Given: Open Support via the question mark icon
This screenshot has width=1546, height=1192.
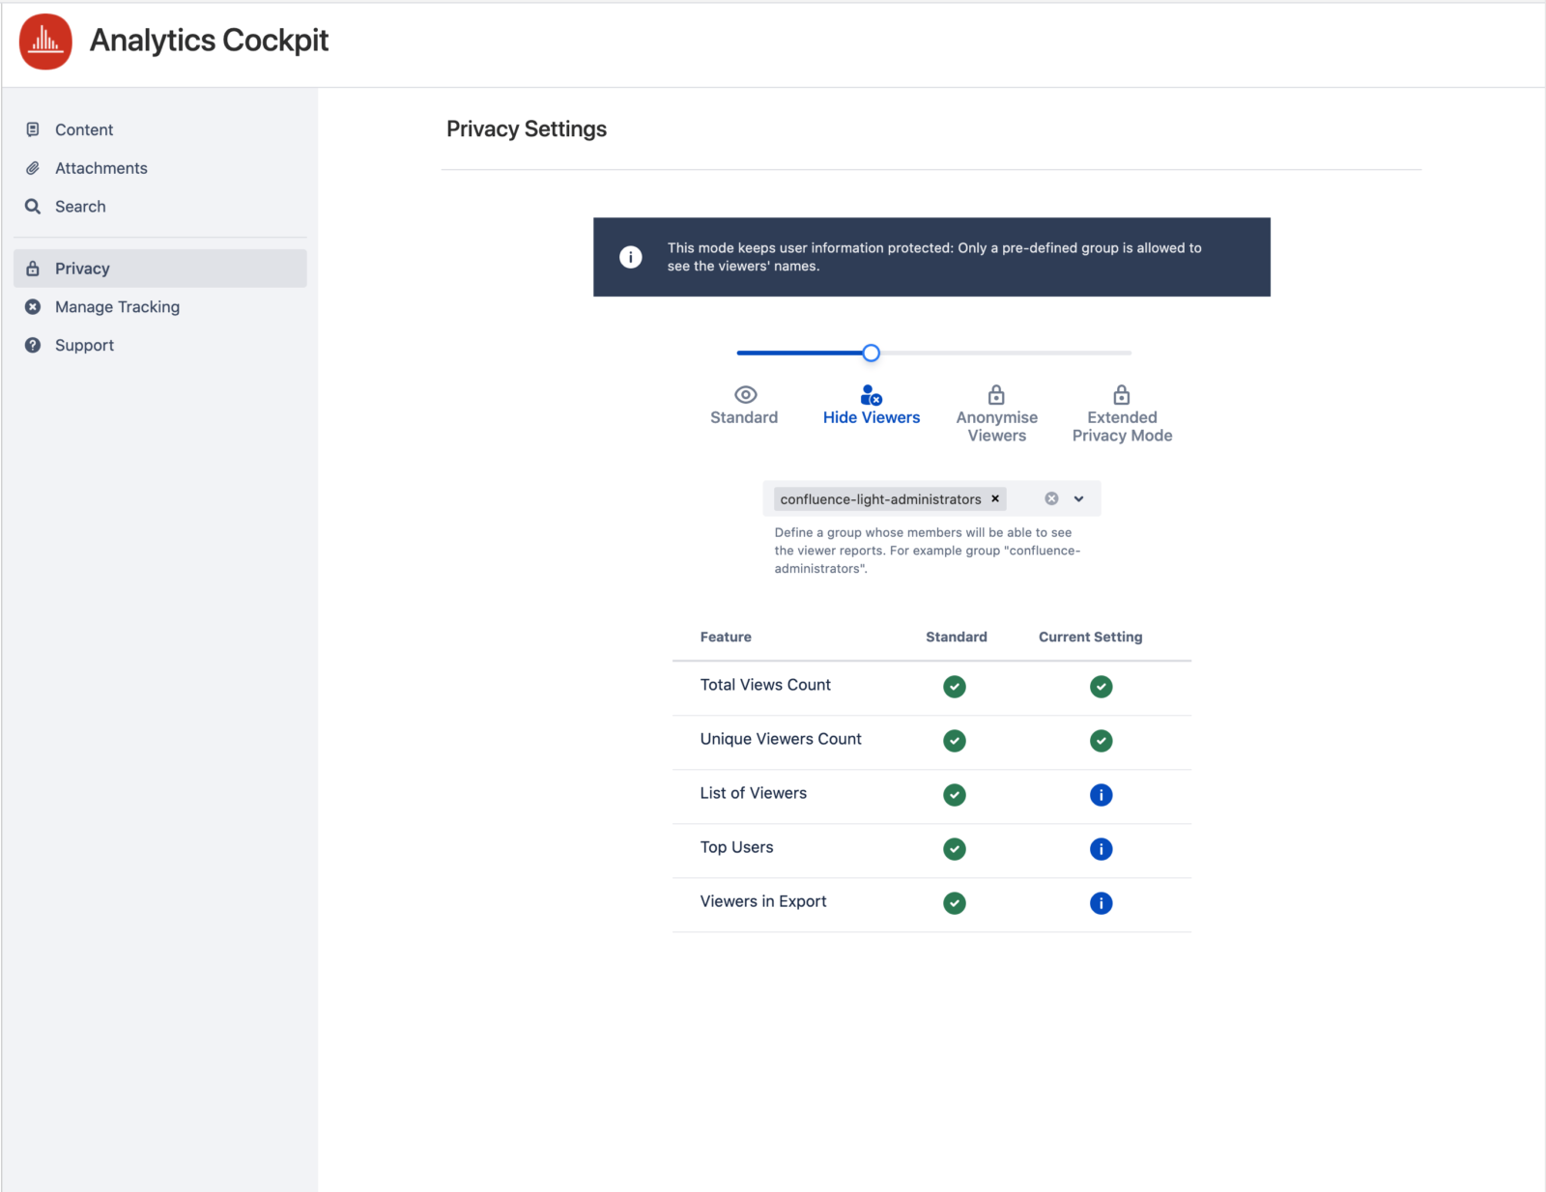Looking at the screenshot, I should pyautogui.click(x=34, y=345).
